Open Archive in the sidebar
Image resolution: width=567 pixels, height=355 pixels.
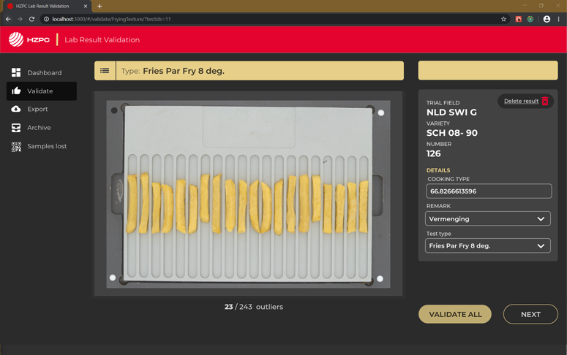pos(42,128)
